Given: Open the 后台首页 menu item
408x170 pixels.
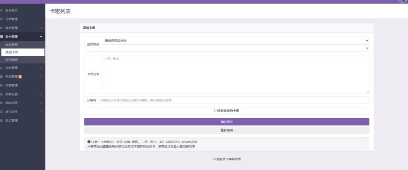Looking at the screenshot, I should 22,10.
